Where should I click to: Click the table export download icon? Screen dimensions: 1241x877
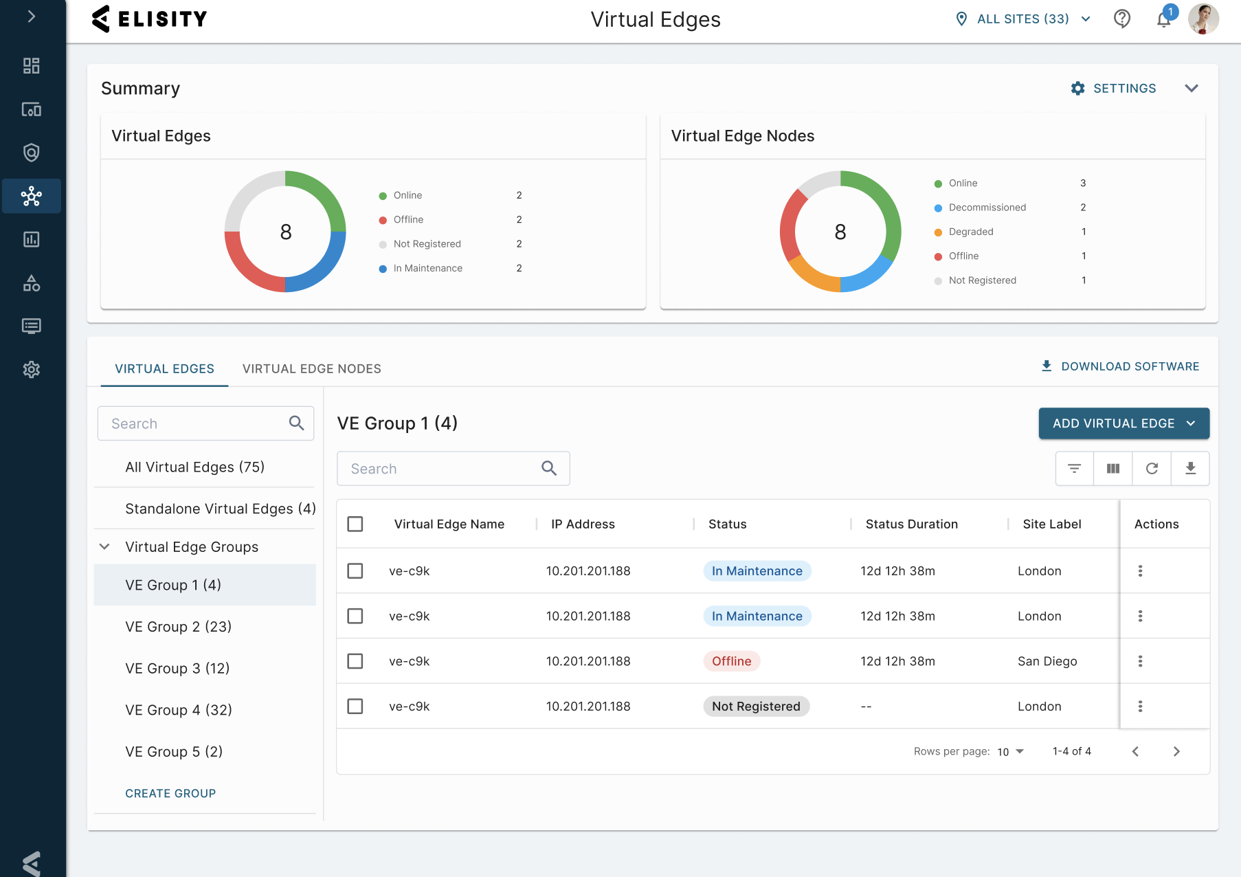[x=1191, y=469]
